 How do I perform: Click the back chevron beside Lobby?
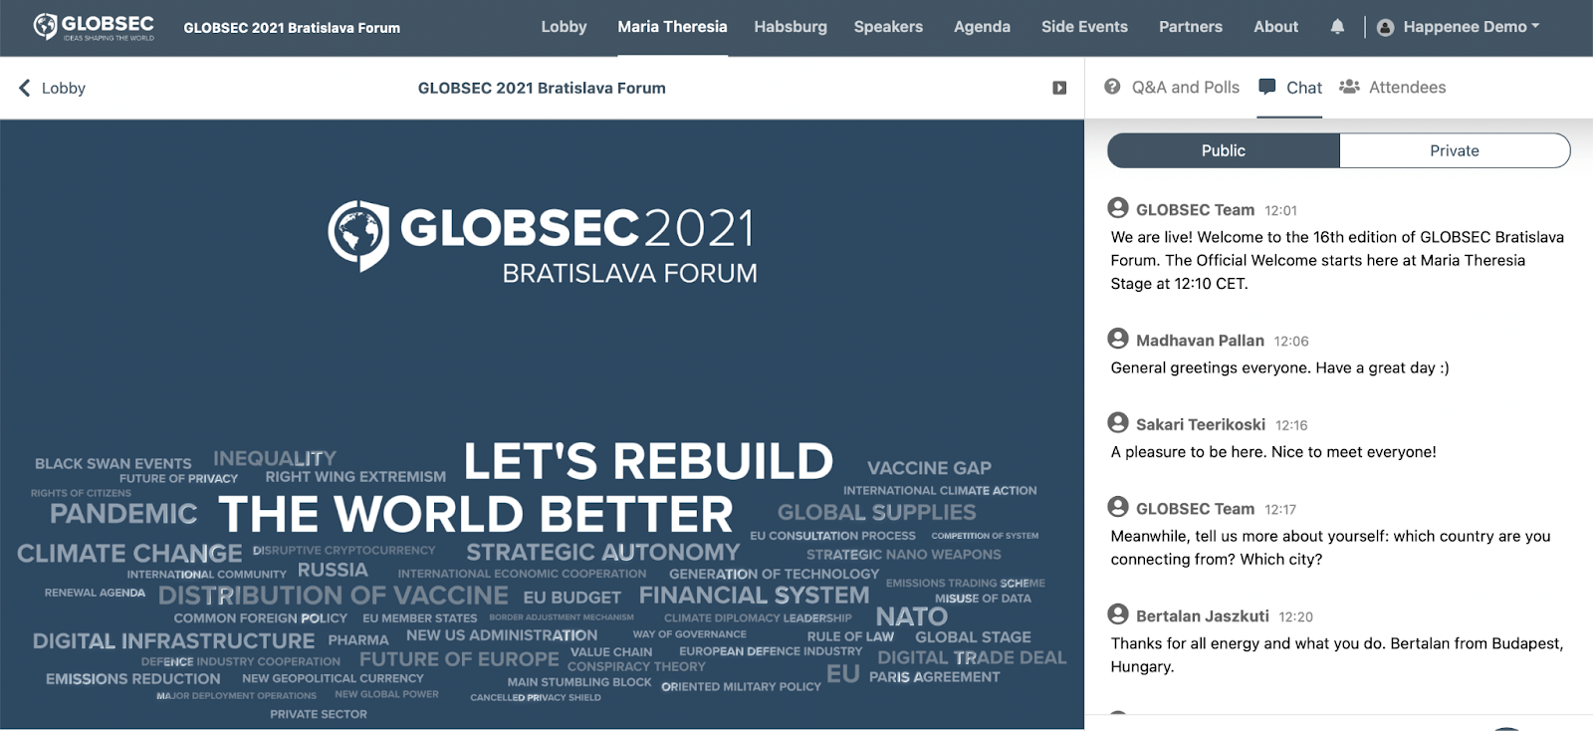click(25, 88)
